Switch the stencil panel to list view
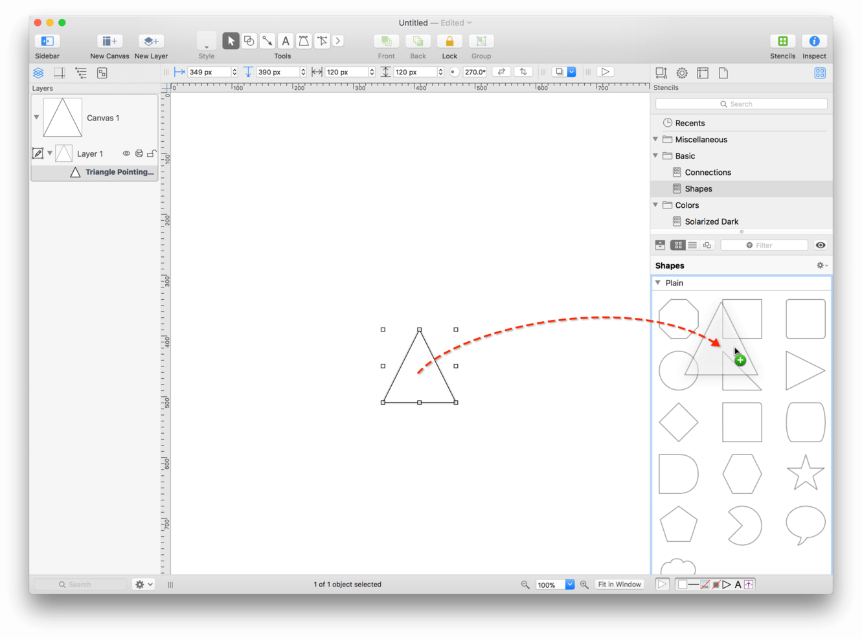The image size is (862, 639). point(692,245)
